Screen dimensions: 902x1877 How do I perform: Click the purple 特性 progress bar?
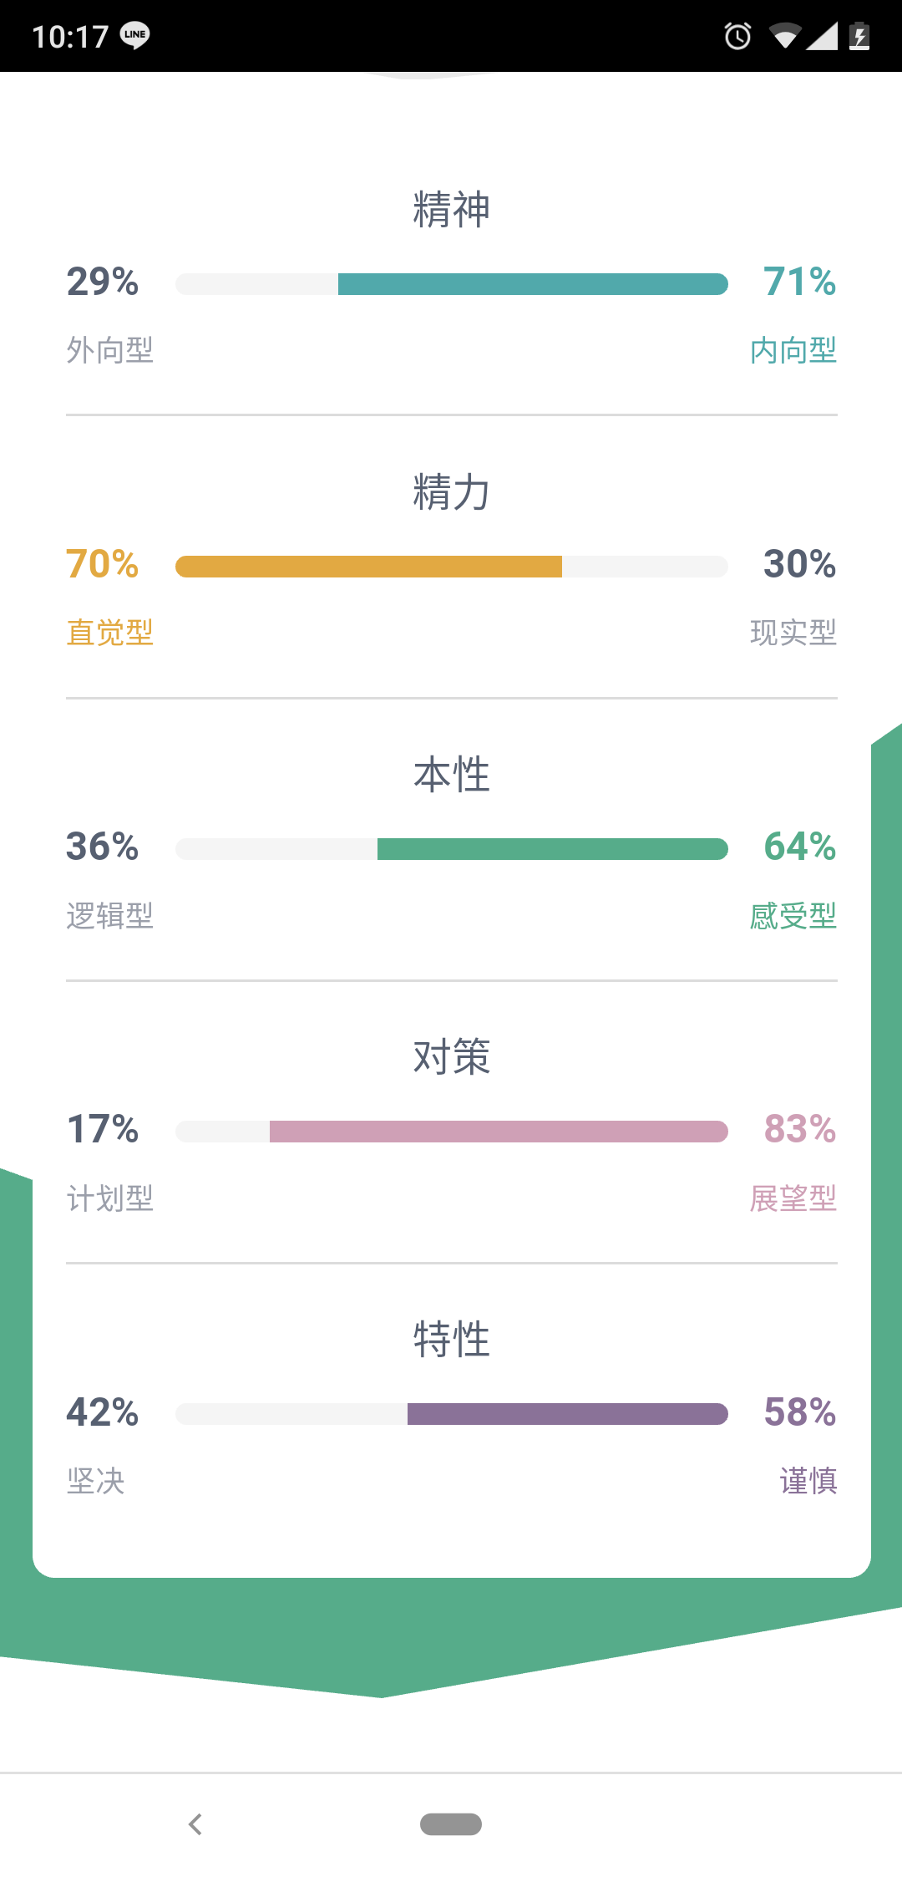(452, 1414)
